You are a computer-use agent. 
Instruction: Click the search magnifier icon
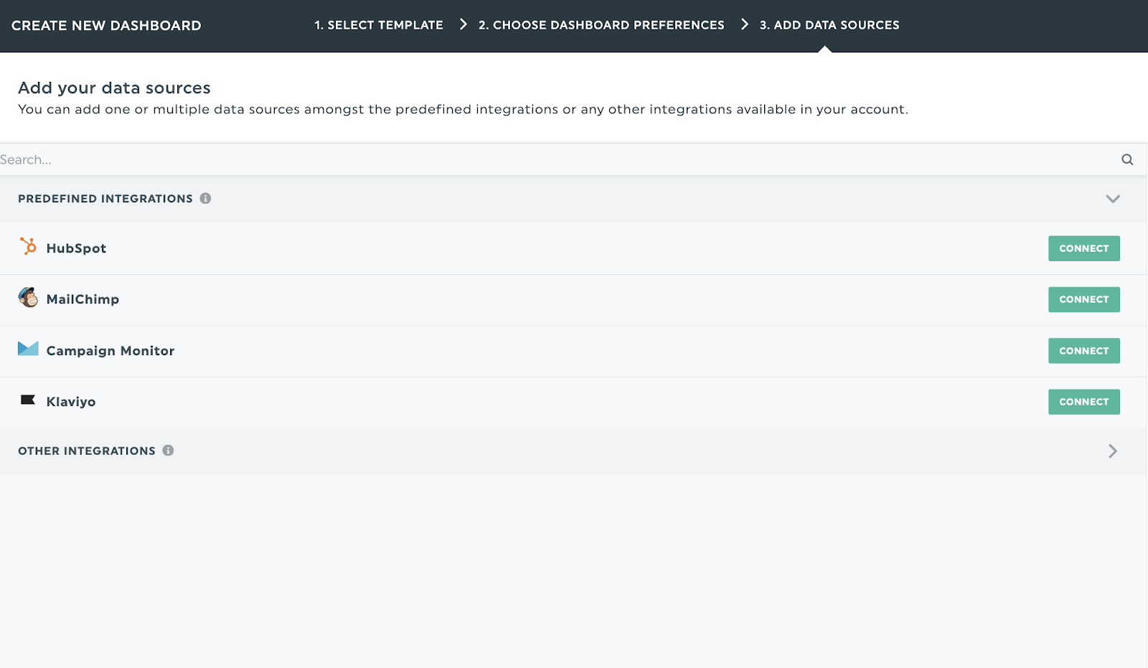1127,159
